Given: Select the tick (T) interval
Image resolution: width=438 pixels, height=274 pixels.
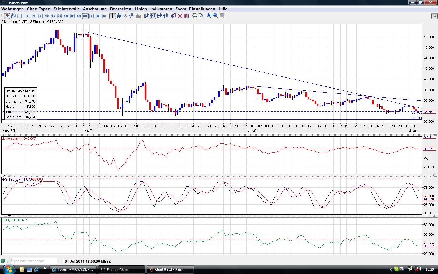Looking at the screenshot, I should point(28,16).
